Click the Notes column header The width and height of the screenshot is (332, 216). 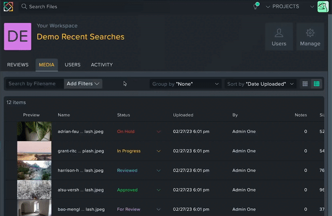tap(300, 115)
